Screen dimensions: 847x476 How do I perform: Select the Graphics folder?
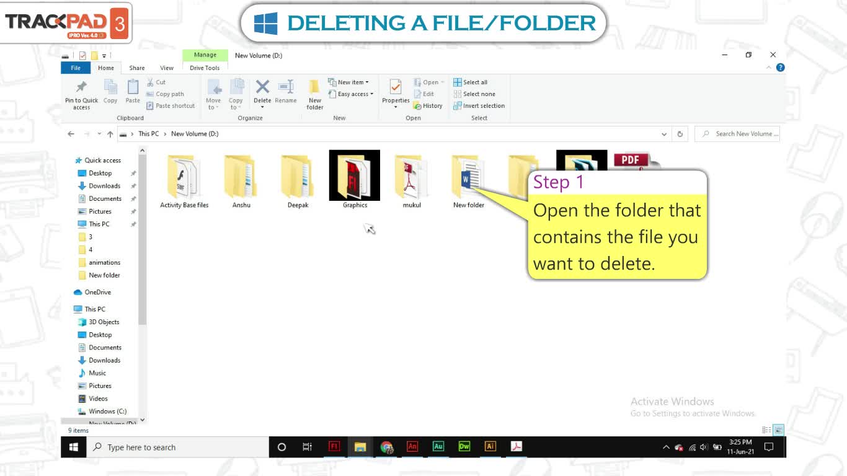[x=355, y=180]
